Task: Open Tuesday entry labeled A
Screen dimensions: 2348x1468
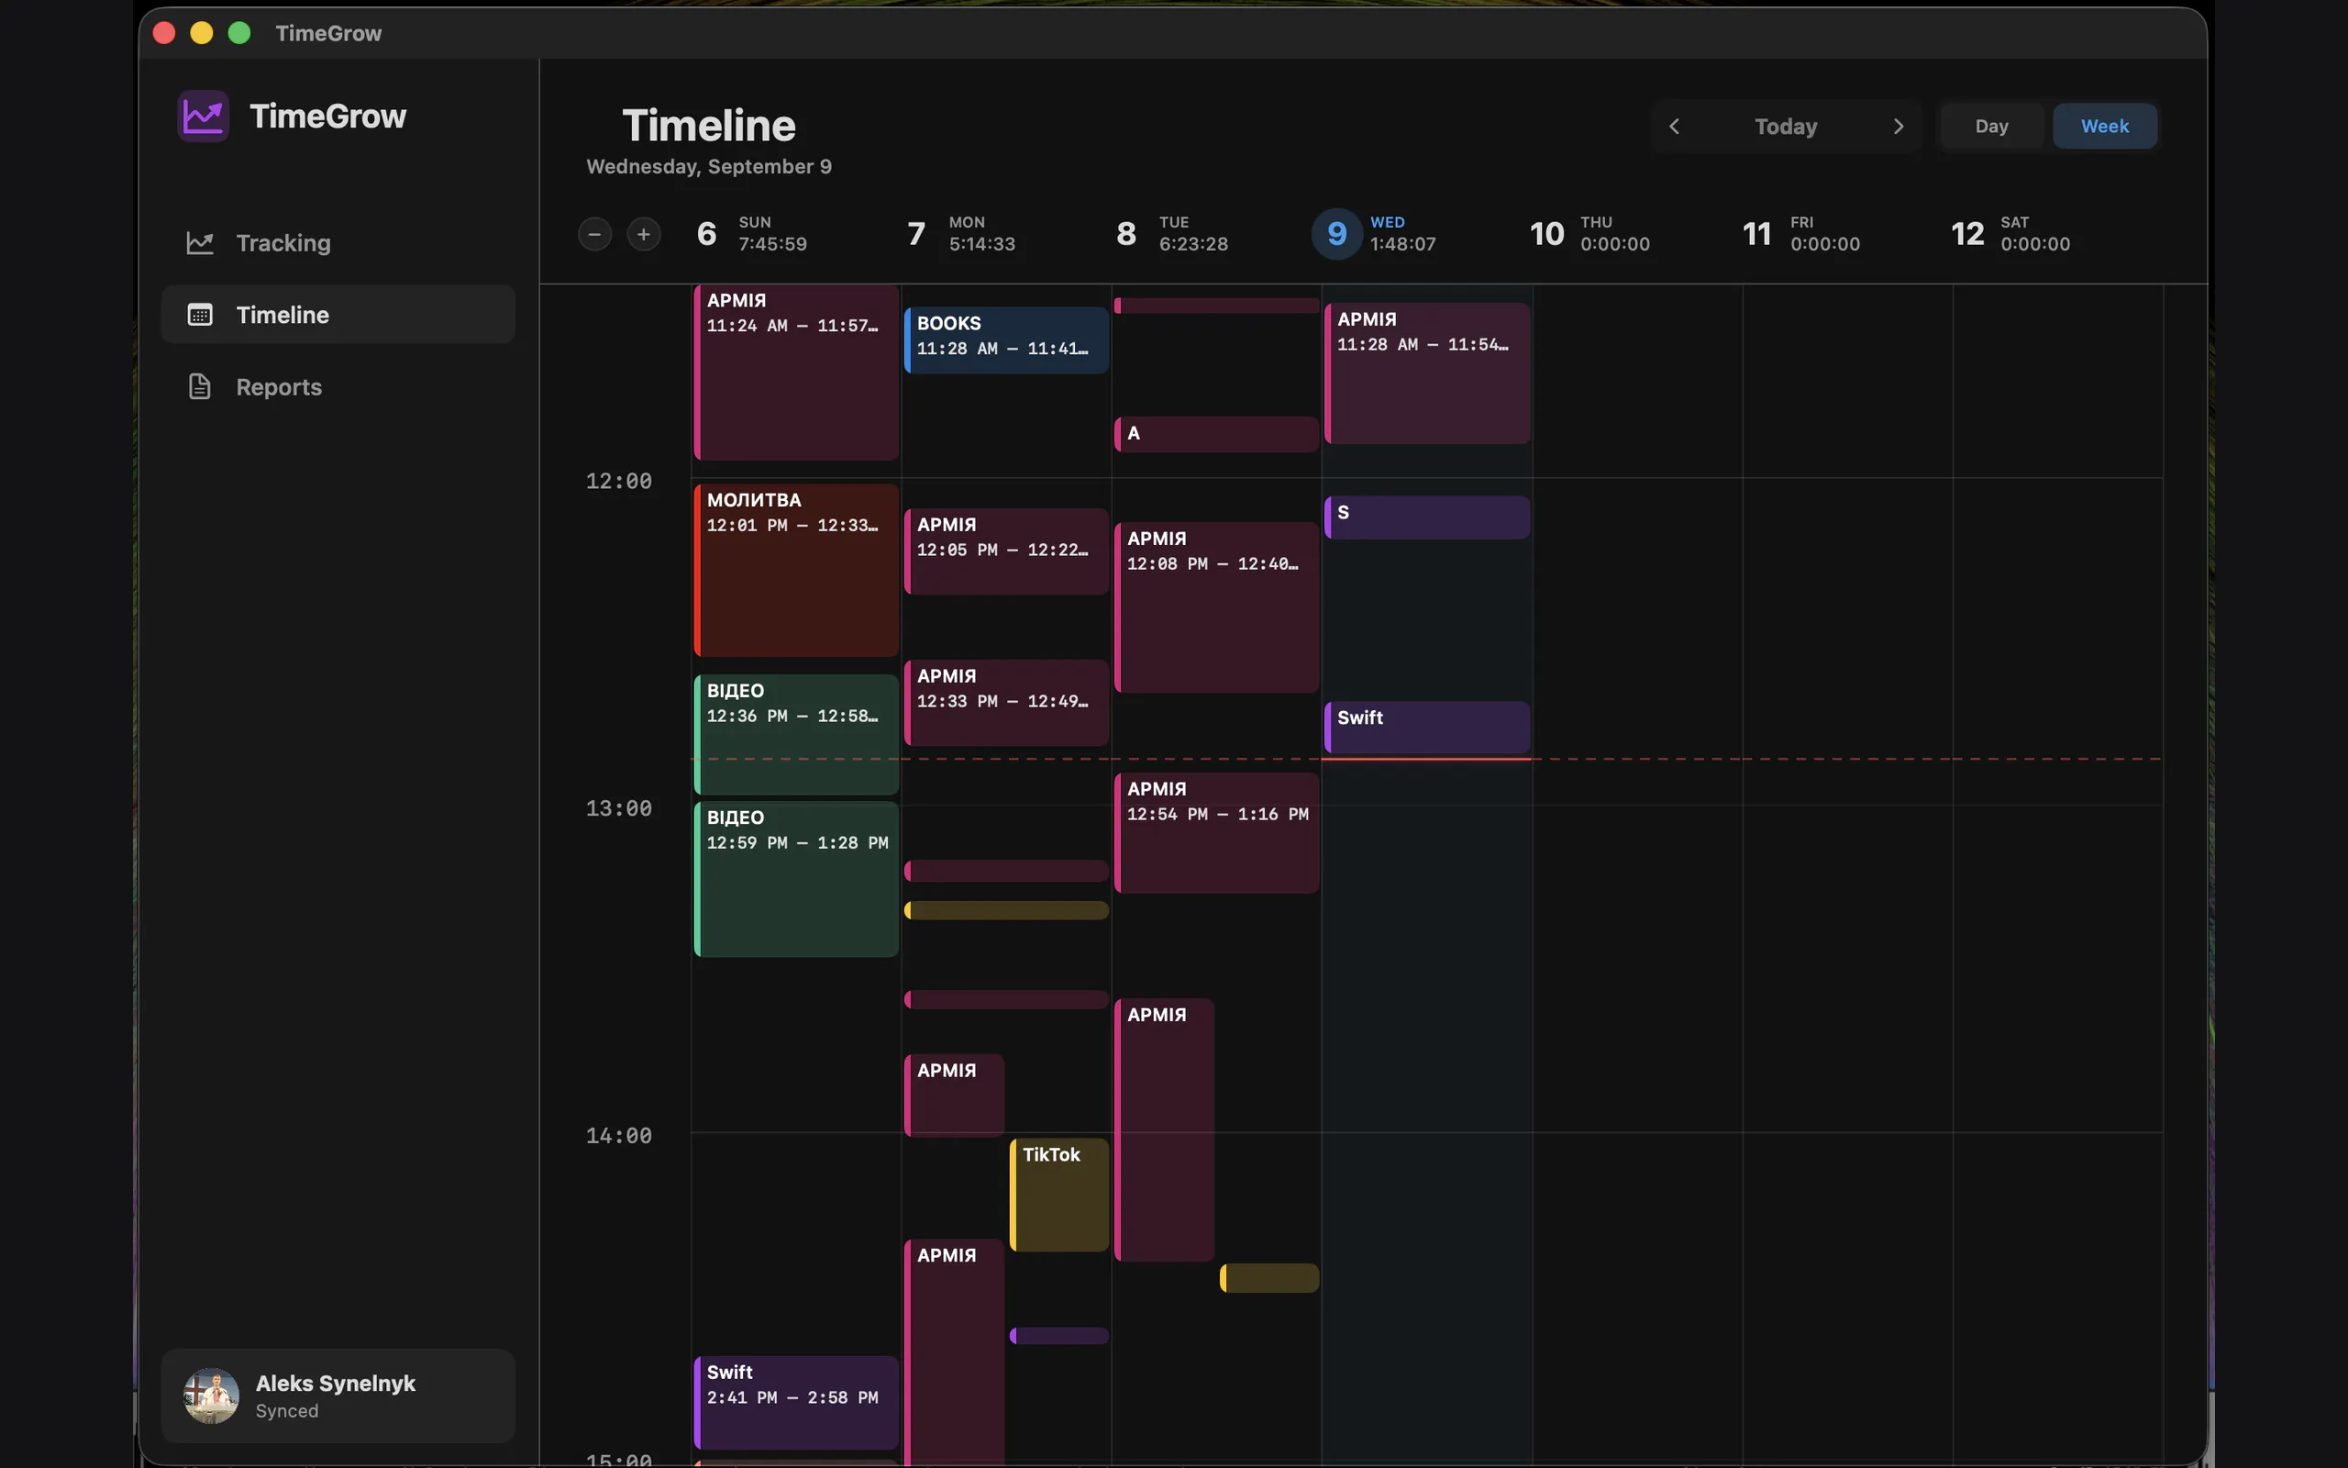Action: pos(1217,434)
